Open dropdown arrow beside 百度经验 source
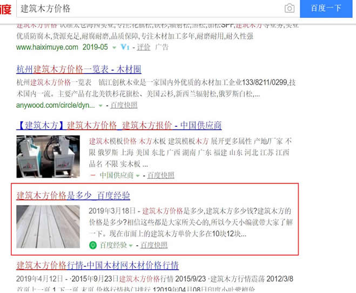Viewport: 356px width, 293px height. [x=131, y=246]
